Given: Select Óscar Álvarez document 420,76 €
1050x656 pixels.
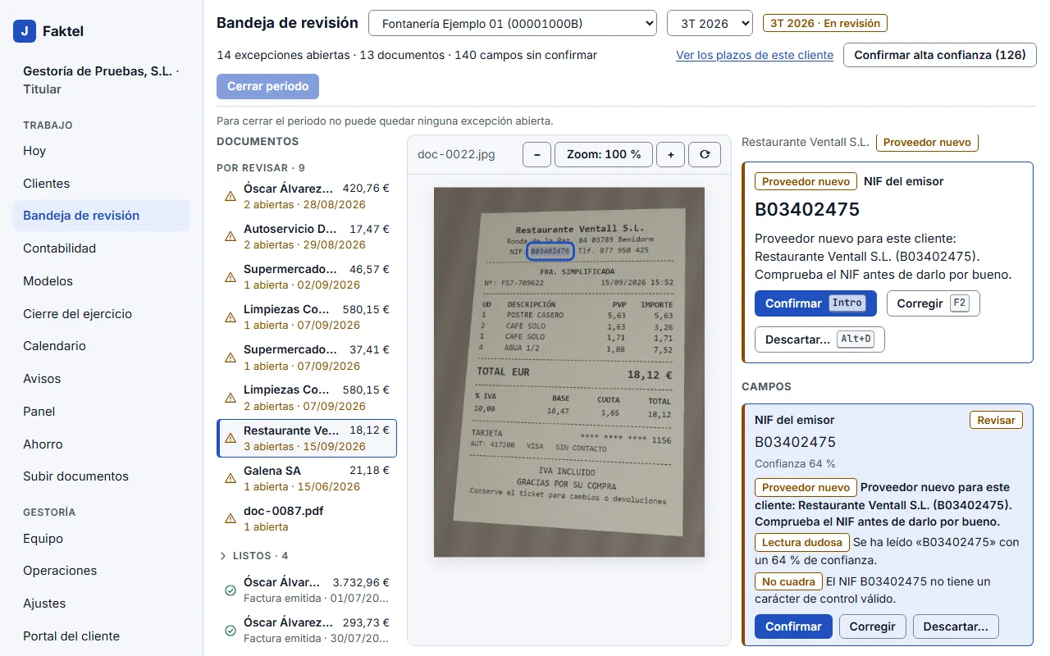Looking at the screenshot, I should (307, 196).
